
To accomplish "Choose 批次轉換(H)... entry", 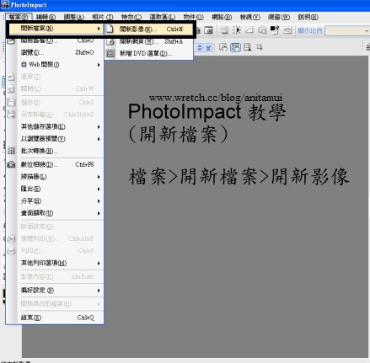I will 55,151.
